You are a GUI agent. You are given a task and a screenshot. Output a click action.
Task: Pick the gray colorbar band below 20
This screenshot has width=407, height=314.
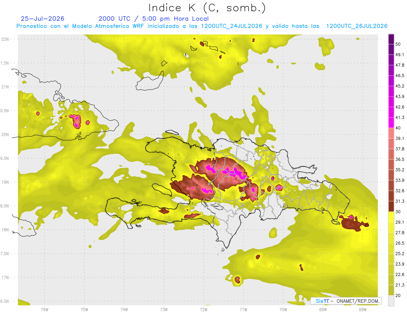pos(391,301)
